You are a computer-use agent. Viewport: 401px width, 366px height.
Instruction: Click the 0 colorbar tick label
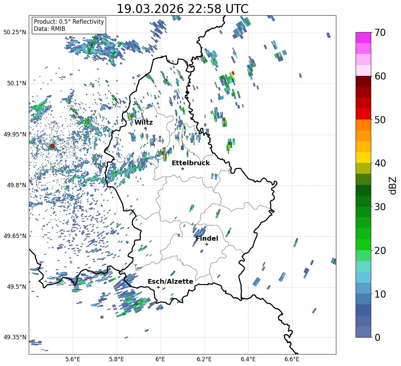point(378,337)
